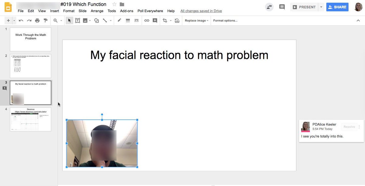The height and width of the screenshot is (186, 365).
Task: Click the new slide plus button
Action: pyautogui.click(x=8, y=20)
